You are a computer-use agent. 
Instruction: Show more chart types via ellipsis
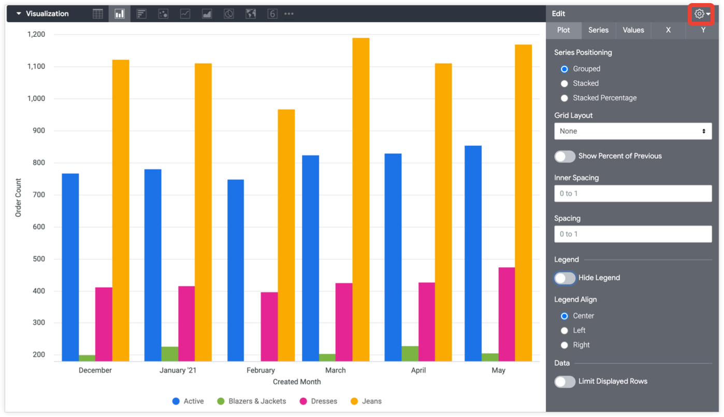click(x=288, y=13)
